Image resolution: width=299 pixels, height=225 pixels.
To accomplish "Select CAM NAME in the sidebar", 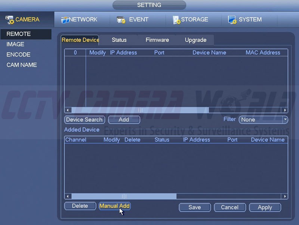I will pos(22,65).
